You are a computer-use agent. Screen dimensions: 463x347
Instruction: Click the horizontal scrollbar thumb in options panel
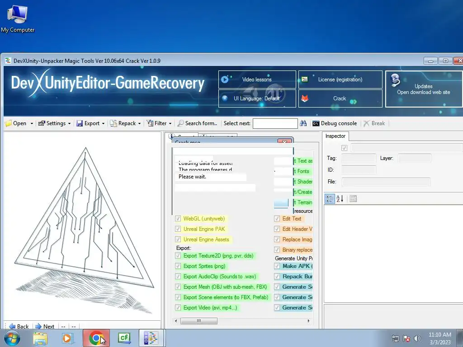[199, 321]
